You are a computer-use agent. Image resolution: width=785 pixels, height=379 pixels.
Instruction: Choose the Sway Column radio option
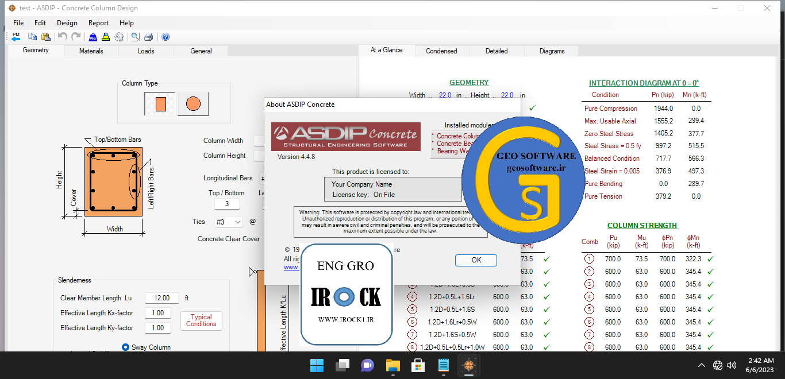click(x=126, y=347)
